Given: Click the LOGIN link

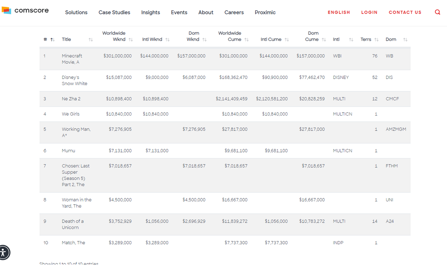Looking at the screenshot, I should pos(369,12).
